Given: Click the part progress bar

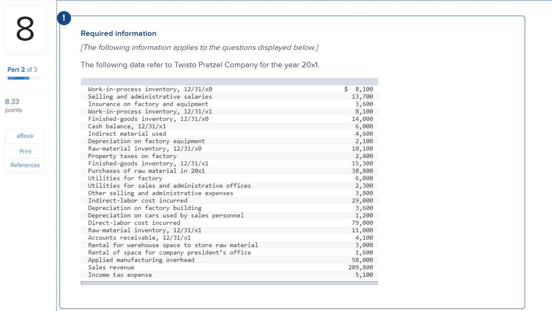Looking at the screenshot, I should 24,78.
